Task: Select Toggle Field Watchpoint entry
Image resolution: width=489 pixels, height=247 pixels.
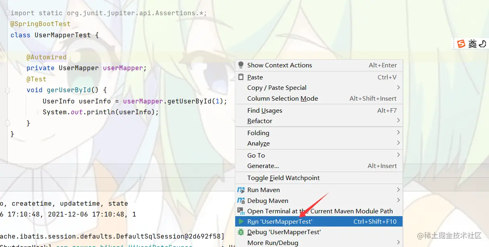Action: pyautogui.click(x=319, y=178)
